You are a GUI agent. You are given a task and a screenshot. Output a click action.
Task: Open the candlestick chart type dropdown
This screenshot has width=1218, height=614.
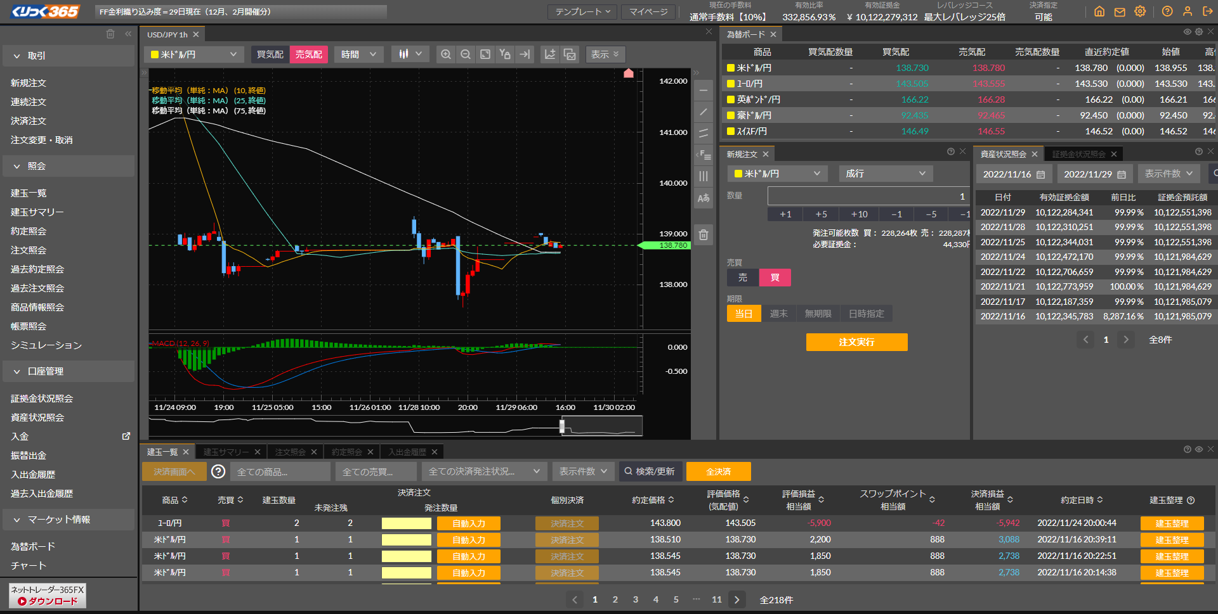pyautogui.click(x=410, y=54)
